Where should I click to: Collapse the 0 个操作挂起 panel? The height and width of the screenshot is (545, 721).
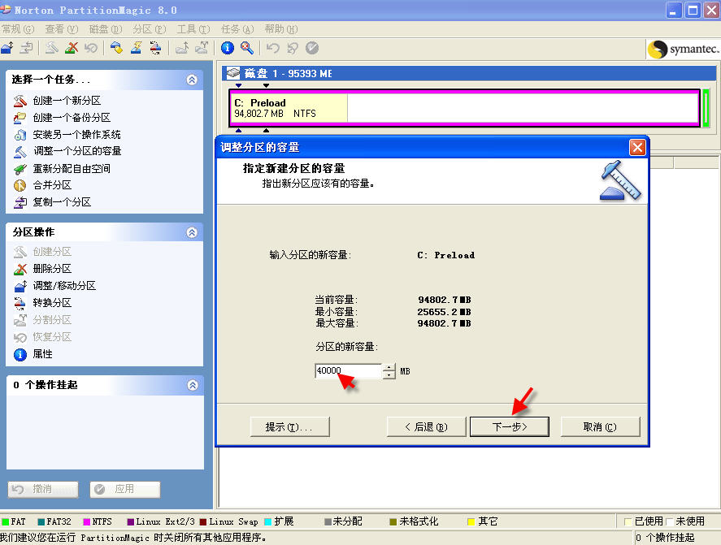tap(193, 385)
